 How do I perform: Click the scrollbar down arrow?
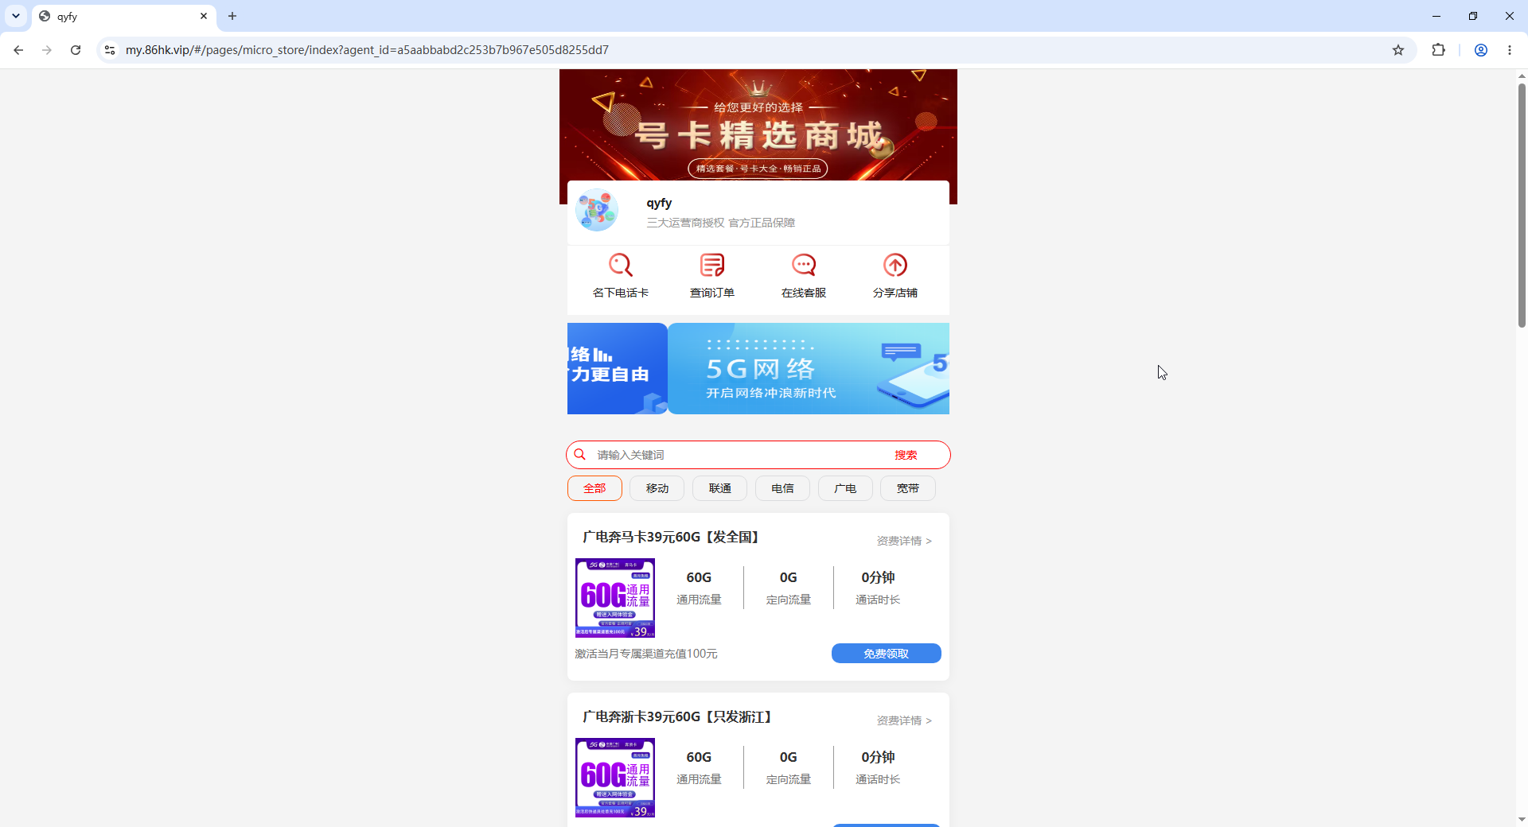pyautogui.click(x=1522, y=820)
